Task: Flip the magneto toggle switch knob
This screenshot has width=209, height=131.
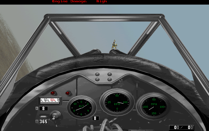Action: click(x=55, y=115)
